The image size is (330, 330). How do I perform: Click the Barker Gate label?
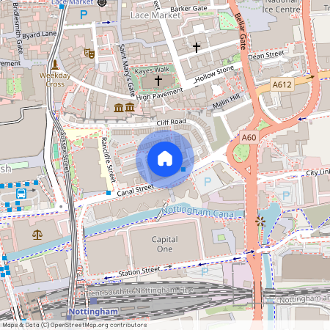click(188, 9)
